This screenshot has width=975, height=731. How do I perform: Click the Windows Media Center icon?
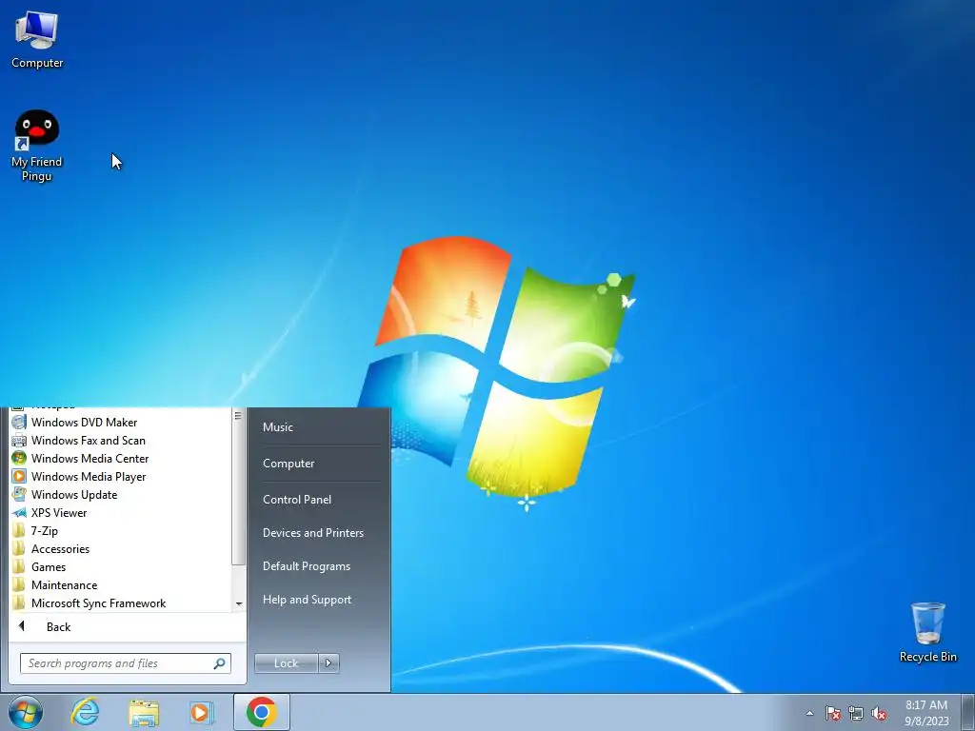click(x=19, y=458)
